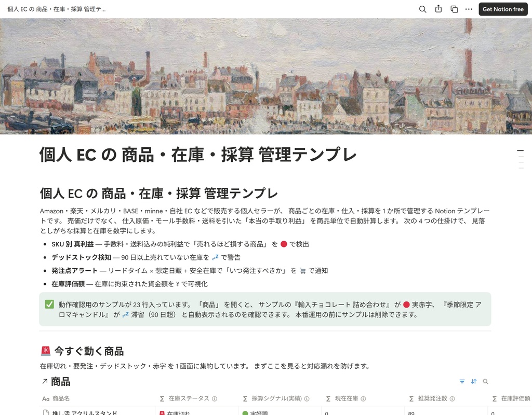This screenshot has height=415, width=532.
Task: Click the sigma icon of the 在庫ステータス column
Action: (x=162, y=399)
